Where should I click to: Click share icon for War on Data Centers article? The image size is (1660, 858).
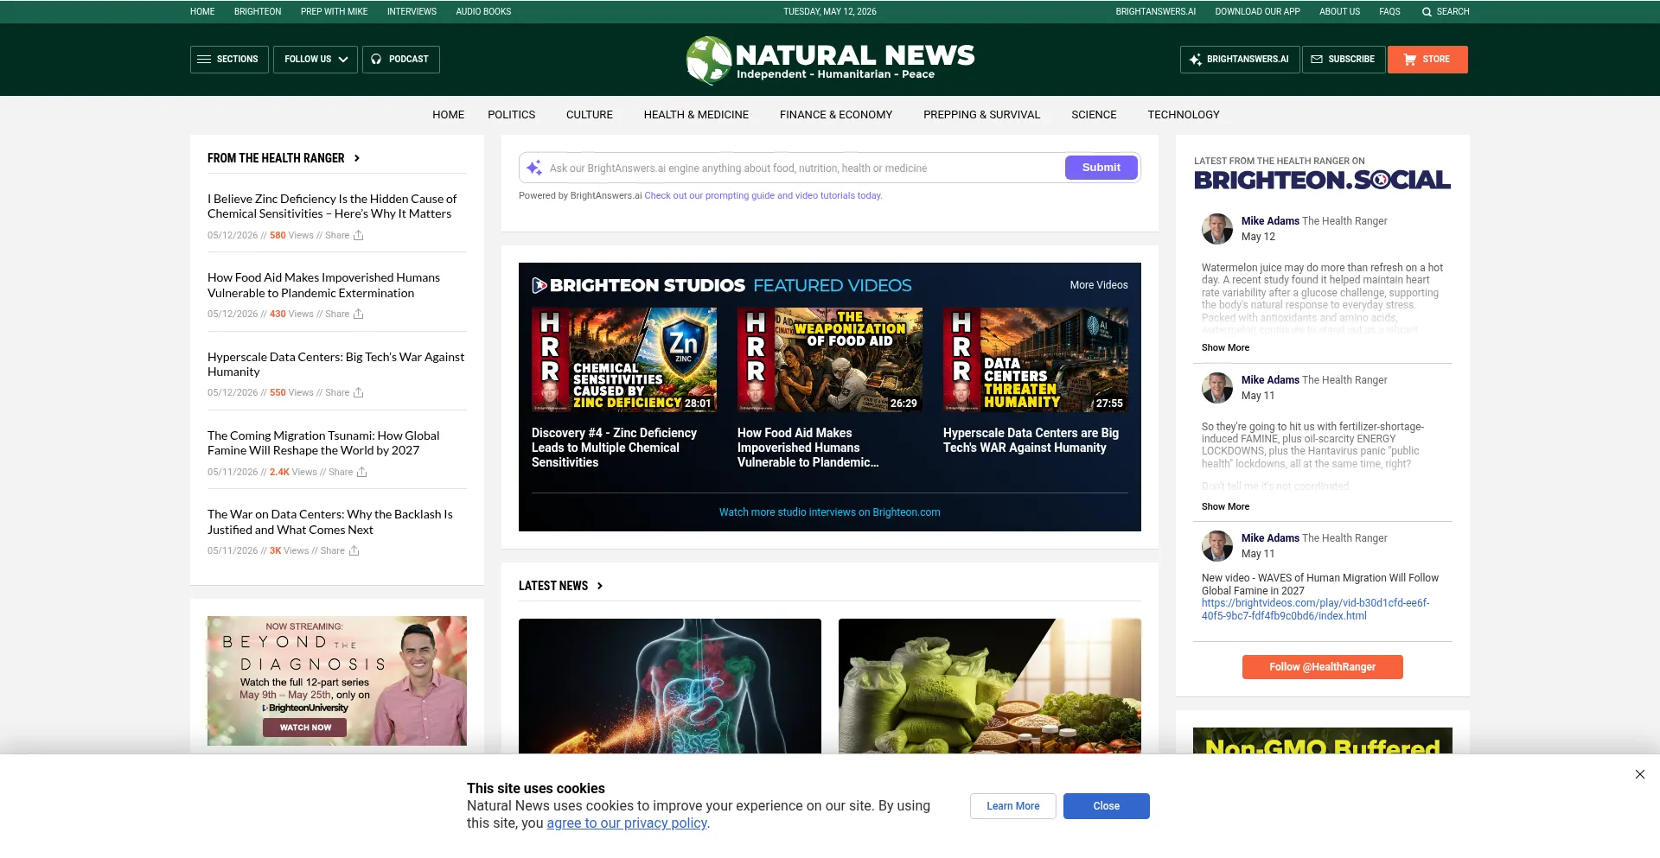click(354, 550)
